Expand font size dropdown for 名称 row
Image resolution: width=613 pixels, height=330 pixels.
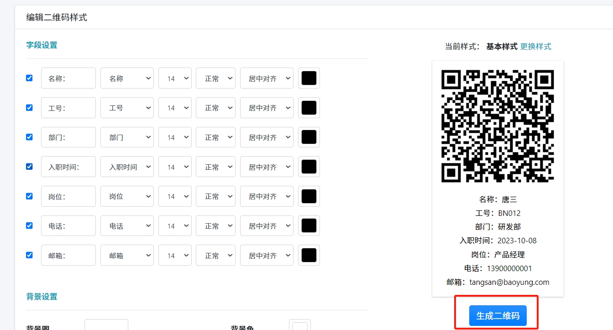(x=175, y=79)
